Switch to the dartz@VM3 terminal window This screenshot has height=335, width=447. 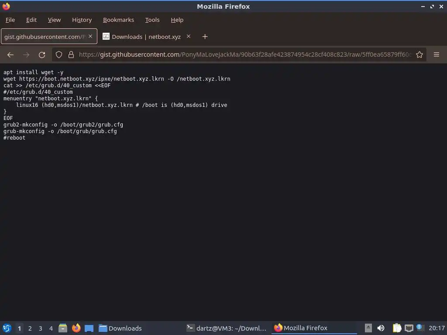point(227,328)
